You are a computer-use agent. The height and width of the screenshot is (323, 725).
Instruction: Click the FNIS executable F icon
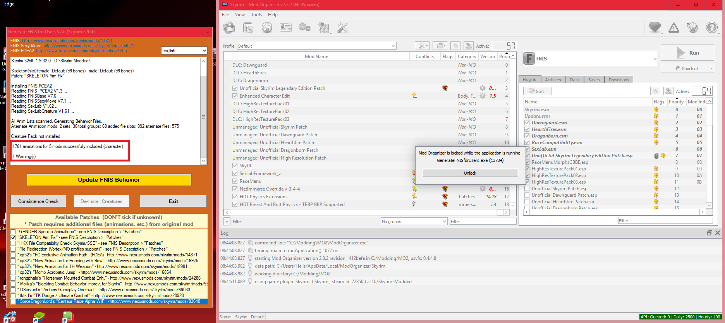529,58
